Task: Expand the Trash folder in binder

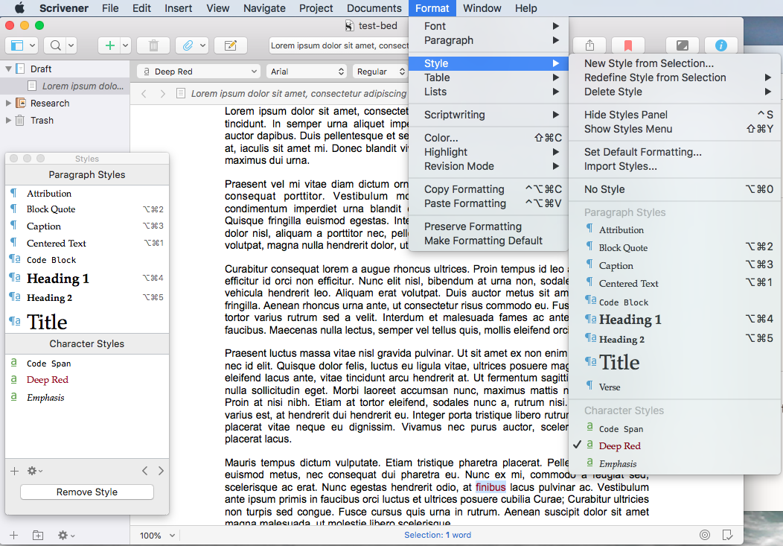Action: (8, 121)
